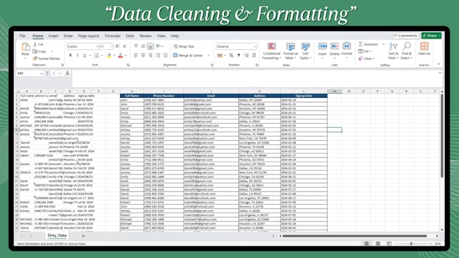This screenshot has width=459, height=258.
Task: Open the File tab
Action: (22, 36)
